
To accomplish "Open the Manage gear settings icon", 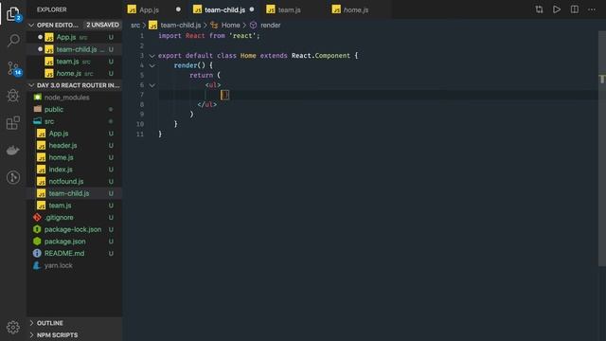I will click(x=13, y=328).
